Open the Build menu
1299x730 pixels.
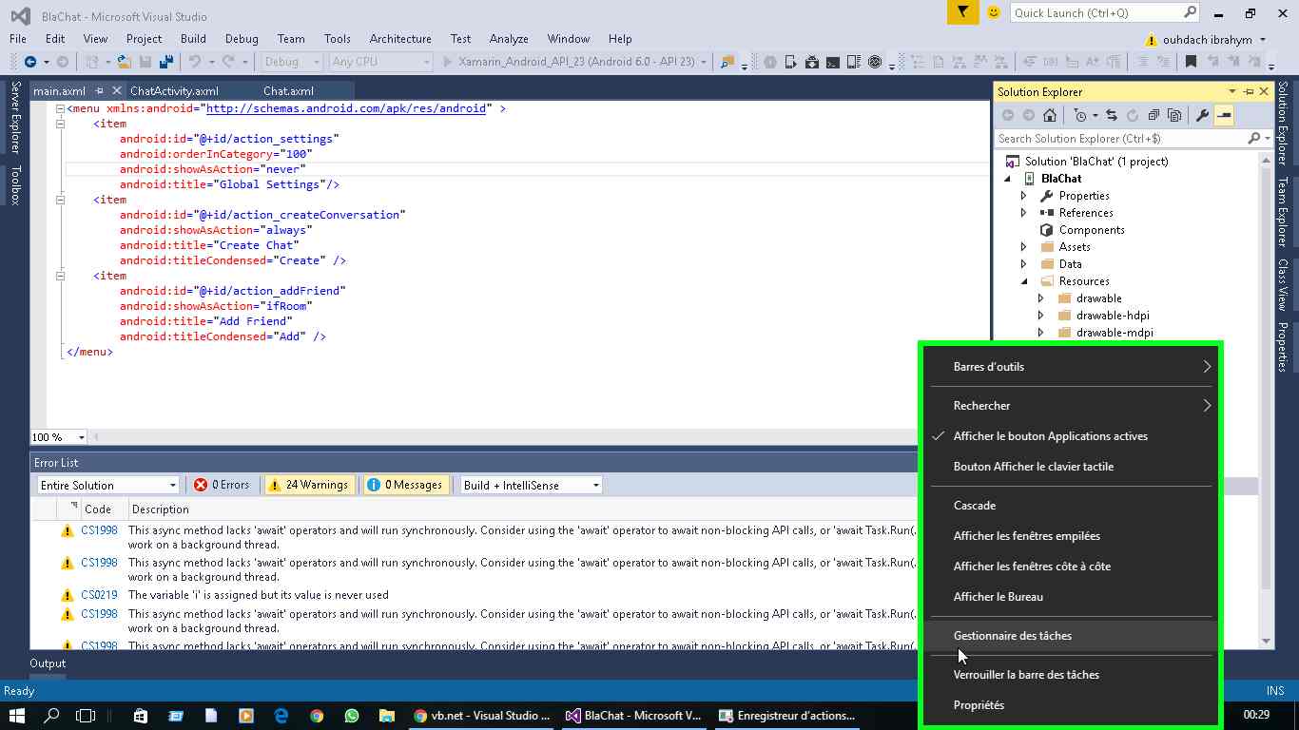pos(193,39)
